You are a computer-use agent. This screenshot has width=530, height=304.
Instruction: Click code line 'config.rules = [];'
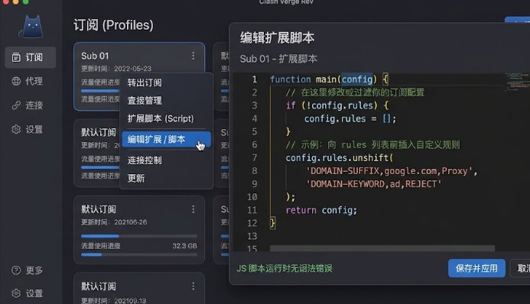click(x=350, y=118)
